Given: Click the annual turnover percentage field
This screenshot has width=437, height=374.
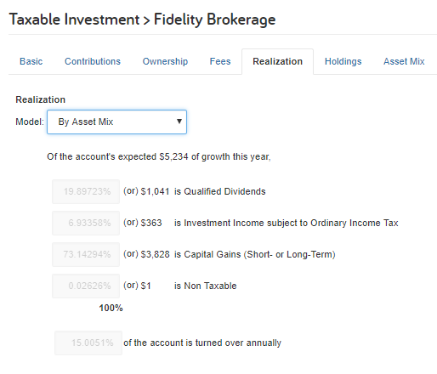Looking at the screenshot, I should pyautogui.click(x=88, y=343).
